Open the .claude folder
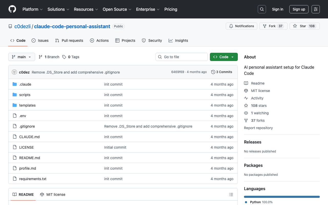The width and height of the screenshot is (328, 205). (25, 84)
